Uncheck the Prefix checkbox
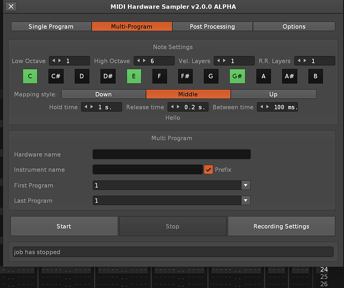 [x=209, y=169]
